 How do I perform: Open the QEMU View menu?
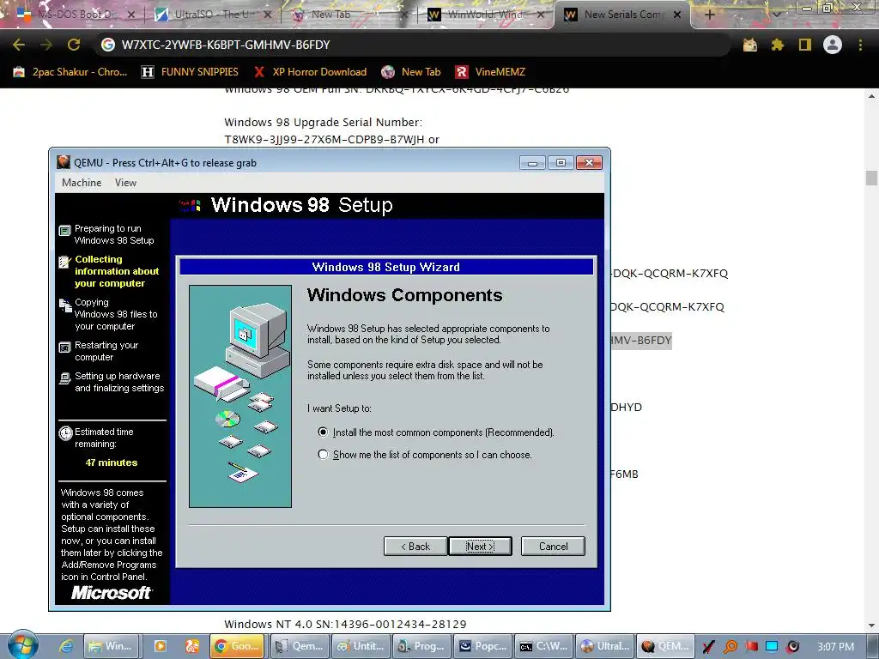click(x=125, y=183)
